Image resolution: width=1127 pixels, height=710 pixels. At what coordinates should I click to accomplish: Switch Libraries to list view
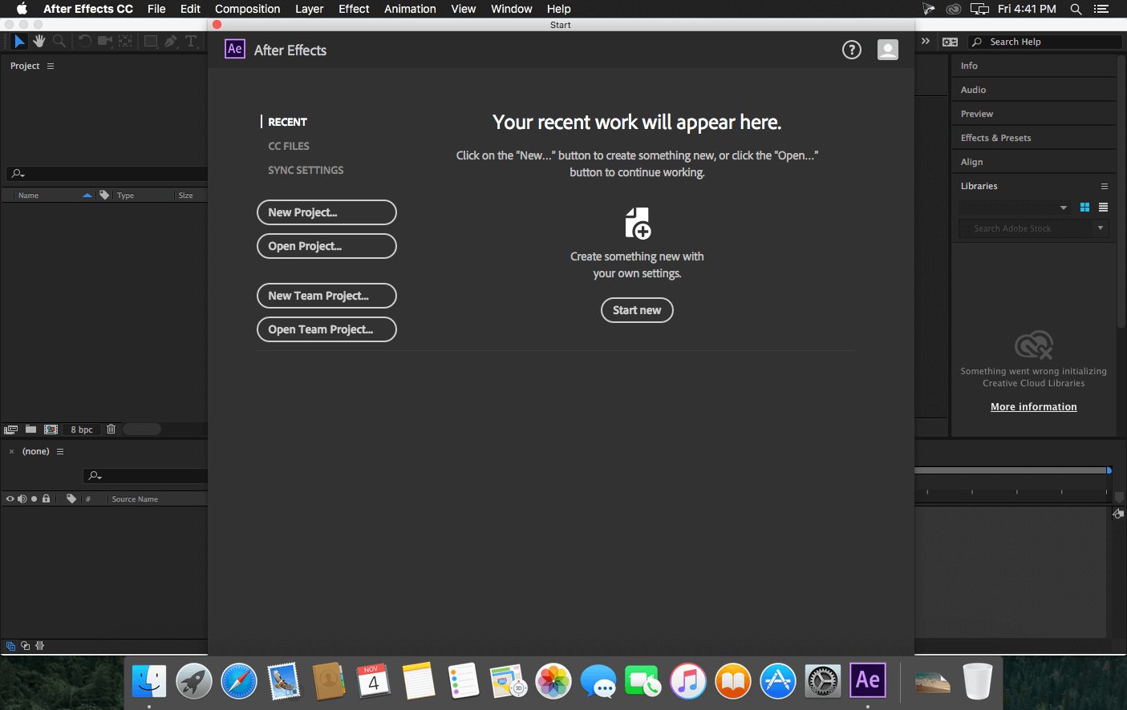coord(1104,208)
